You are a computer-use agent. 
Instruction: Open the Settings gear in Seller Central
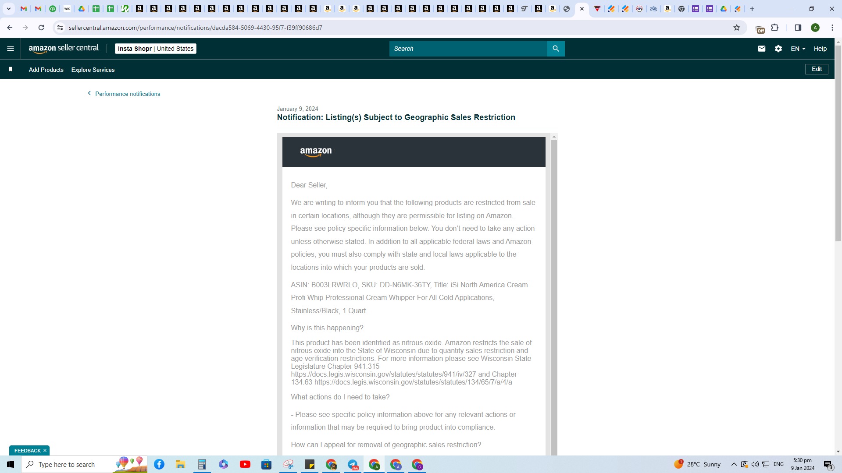point(778,49)
